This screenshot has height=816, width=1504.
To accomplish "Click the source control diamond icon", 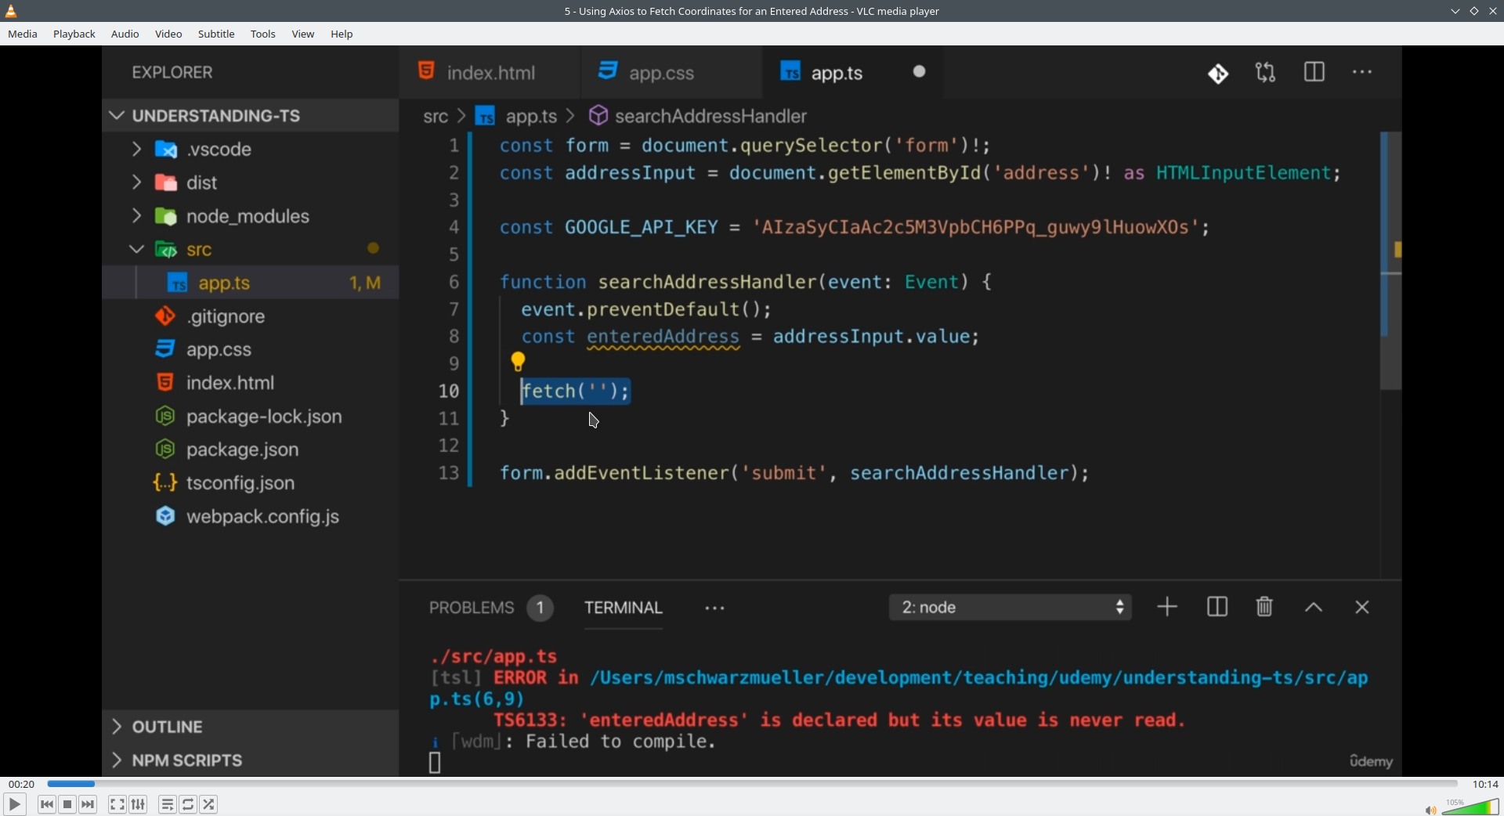I will tap(1218, 74).
